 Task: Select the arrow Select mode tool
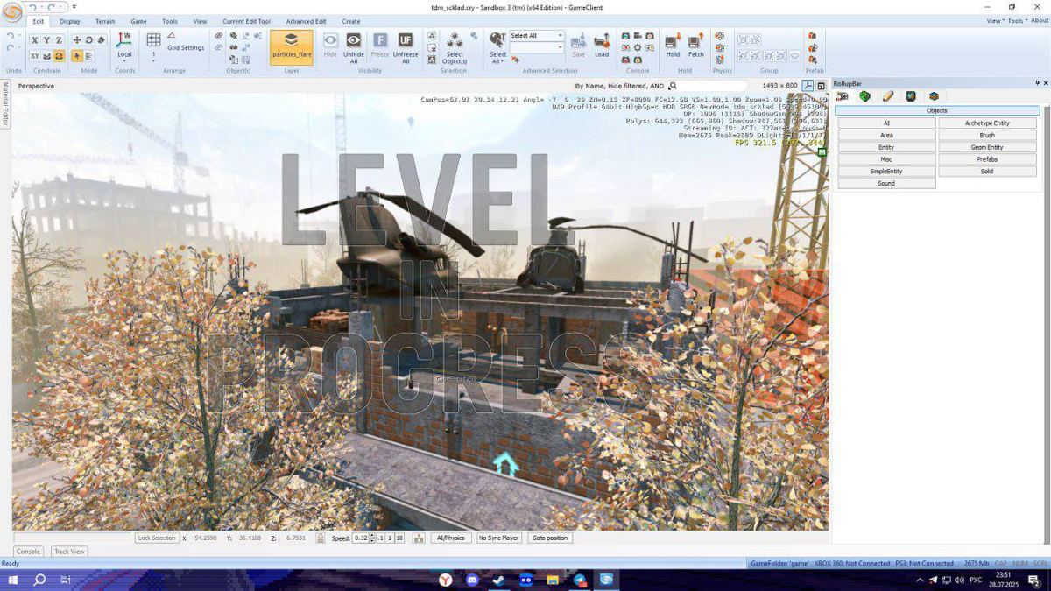tap(76, 55)
